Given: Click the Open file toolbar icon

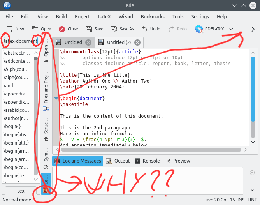Looking at the screenshot, I should (35, 29).
